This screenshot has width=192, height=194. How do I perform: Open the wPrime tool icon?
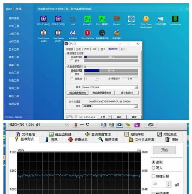point(131,19)
